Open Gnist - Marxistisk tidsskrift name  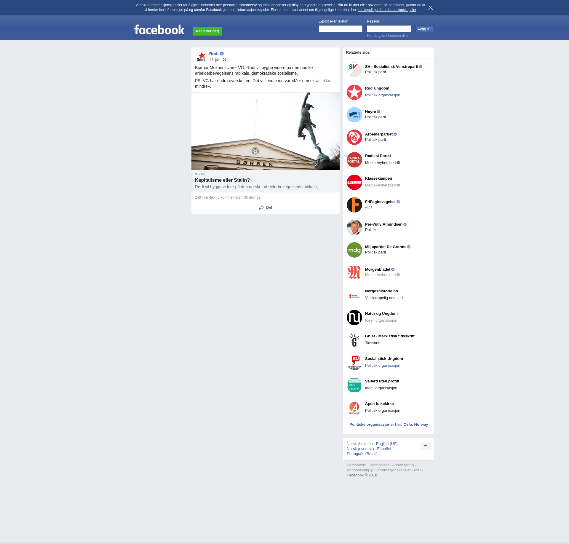tap(390, 336)
